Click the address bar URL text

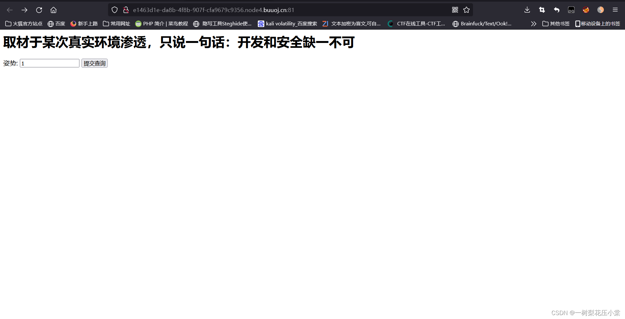[x=214, y=10]
